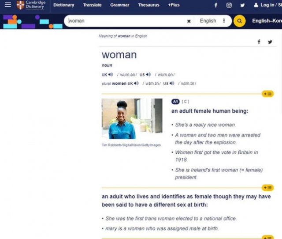Open the +Plus menu
The image size is (282, 239).
[174, 5]
